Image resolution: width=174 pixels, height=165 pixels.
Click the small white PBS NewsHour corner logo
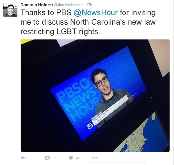[x=90, y=126]
